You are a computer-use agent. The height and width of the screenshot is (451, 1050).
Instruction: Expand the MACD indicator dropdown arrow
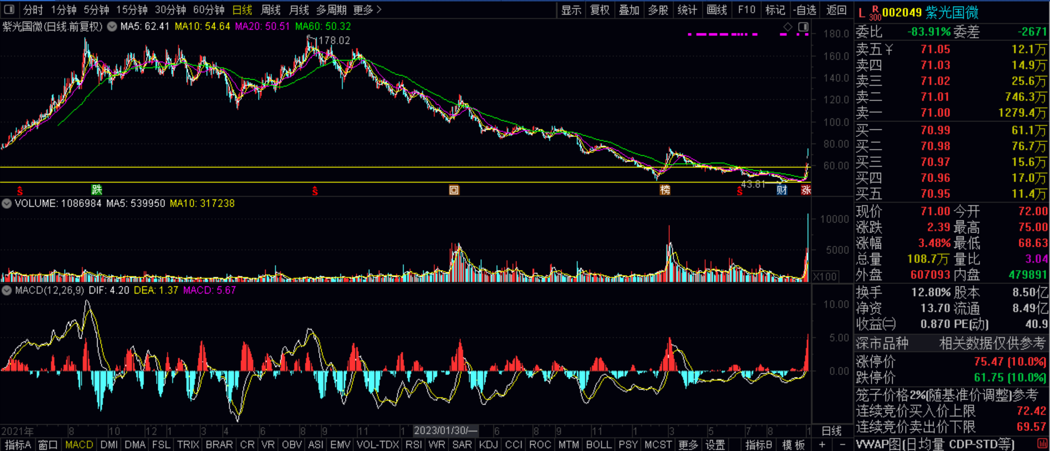(x=7, y=291)
